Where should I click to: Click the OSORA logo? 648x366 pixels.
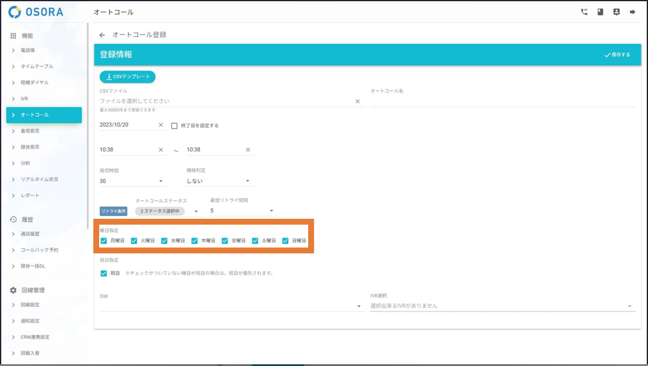tap(36, 12)
